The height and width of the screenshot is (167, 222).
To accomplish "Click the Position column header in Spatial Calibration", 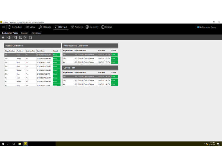I will [x=19, y=51].
